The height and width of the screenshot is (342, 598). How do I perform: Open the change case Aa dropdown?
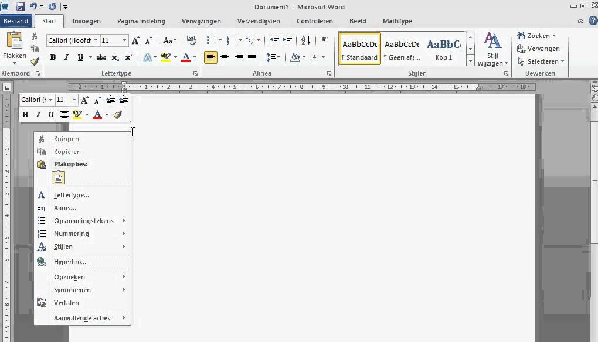169,40
